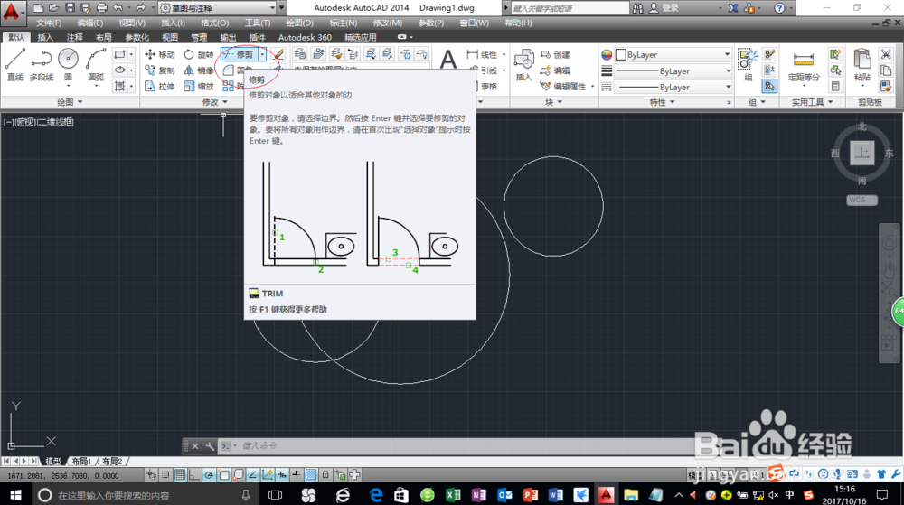
Task: Open the File (文件) menu
Action: pyautogui.click(x=49, y=23)
